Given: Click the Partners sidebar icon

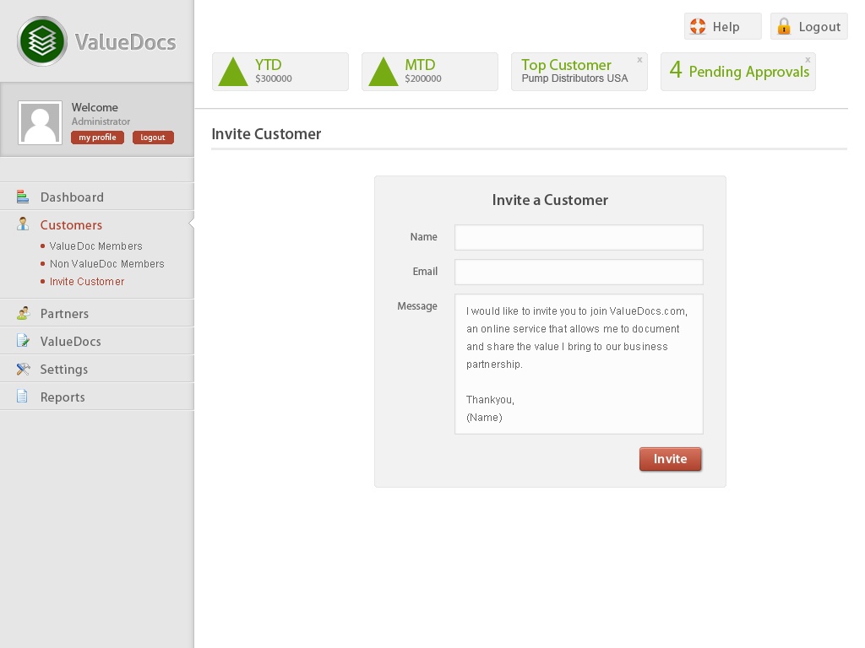Looking at the screenshot, I should [23, 313].
